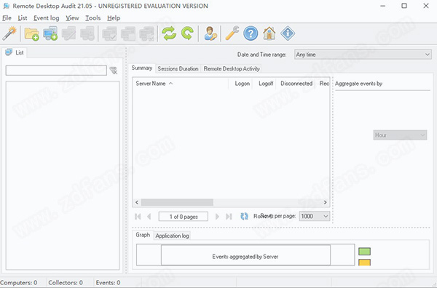
Task: Click table scrollbar right arrow
Action: pos(325,202)
